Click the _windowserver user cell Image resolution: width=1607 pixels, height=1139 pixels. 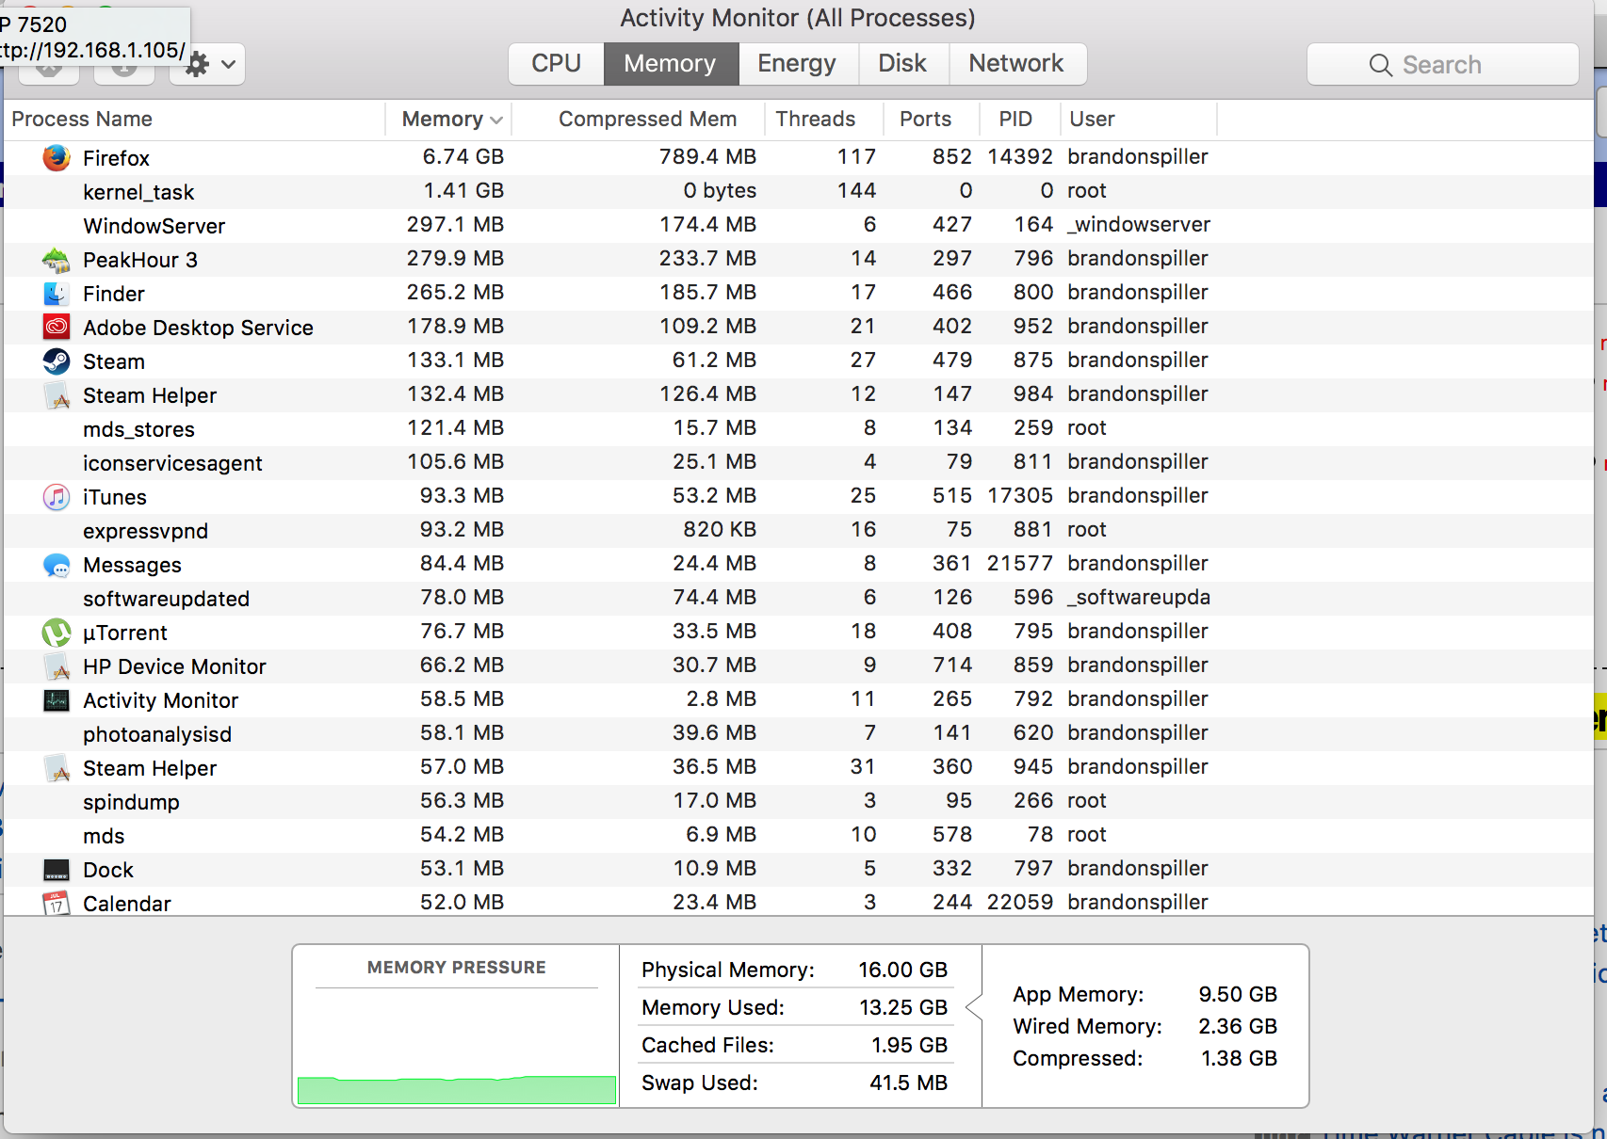point(1139,224)
